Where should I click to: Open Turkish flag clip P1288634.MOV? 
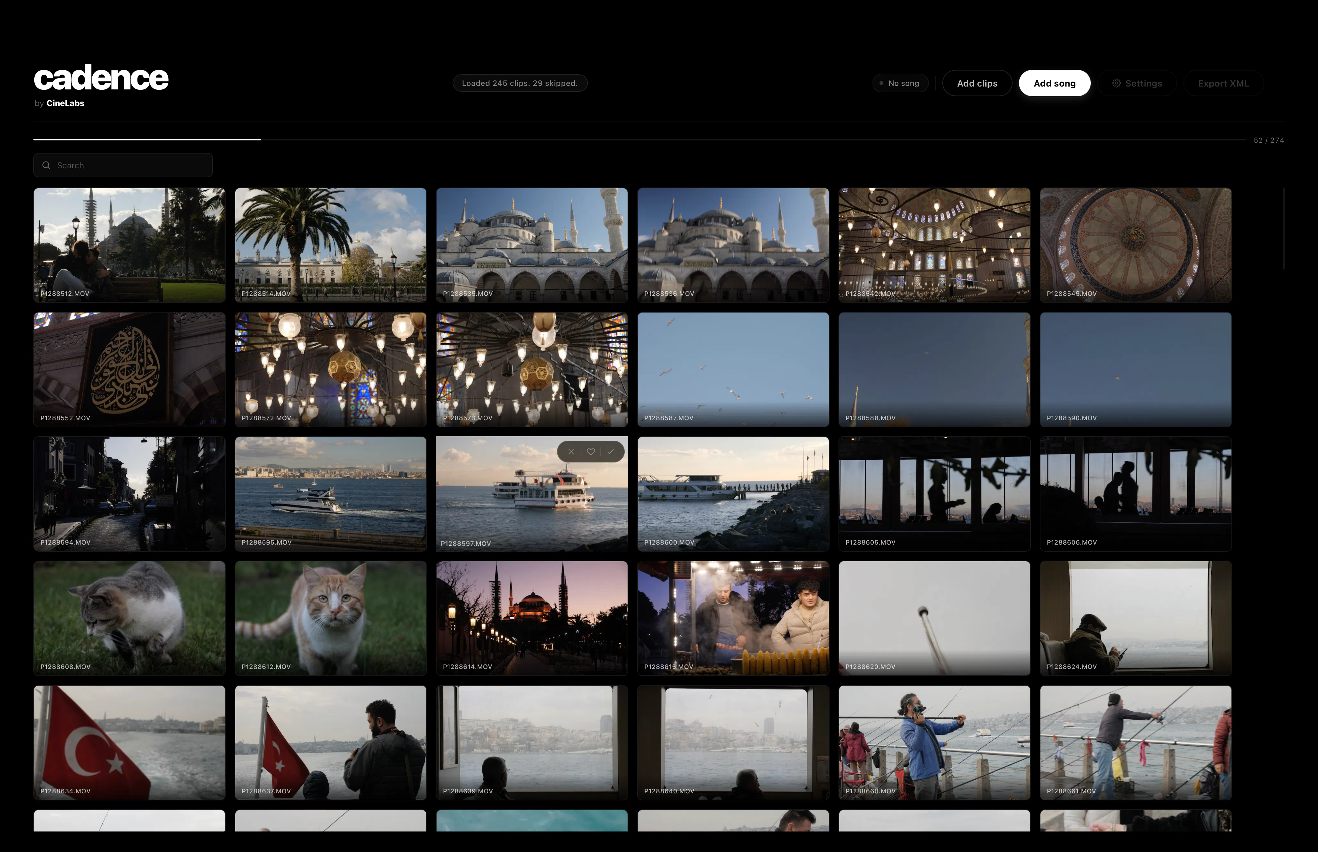click(x=129, y=743)
